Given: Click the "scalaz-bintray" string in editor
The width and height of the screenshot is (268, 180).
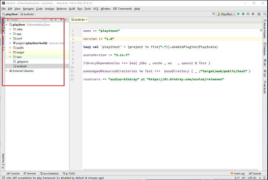Looking at the screenshot, I should coord(124,79).
